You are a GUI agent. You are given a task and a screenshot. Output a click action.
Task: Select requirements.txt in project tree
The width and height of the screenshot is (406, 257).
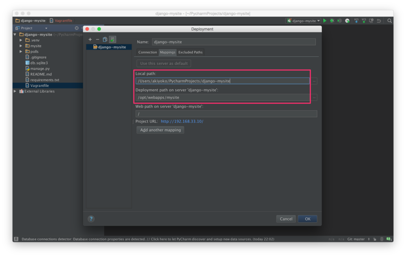pyautogui.click(x=45, y=80)
